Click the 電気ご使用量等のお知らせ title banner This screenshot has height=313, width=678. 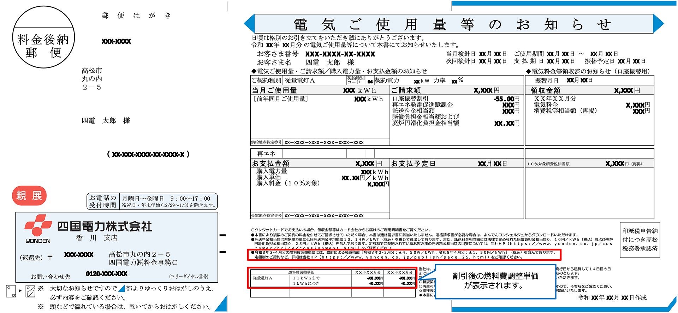[x=453, y=24]
